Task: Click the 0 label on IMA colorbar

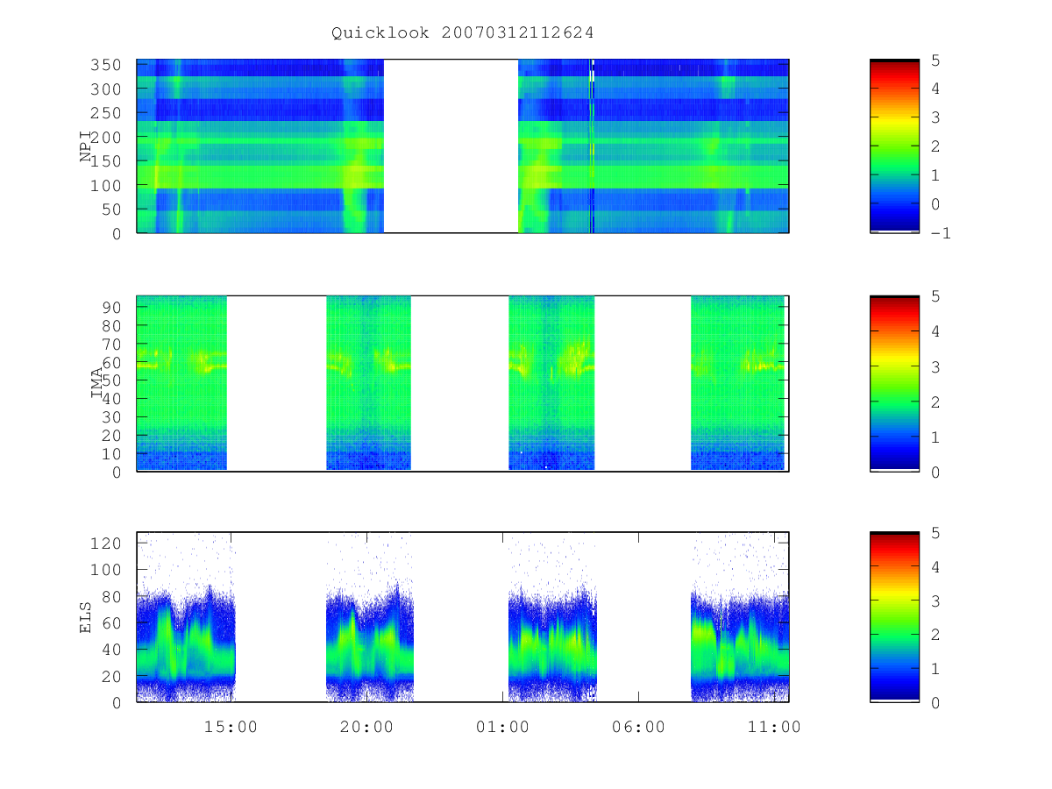Action: [x=935, y=473]
